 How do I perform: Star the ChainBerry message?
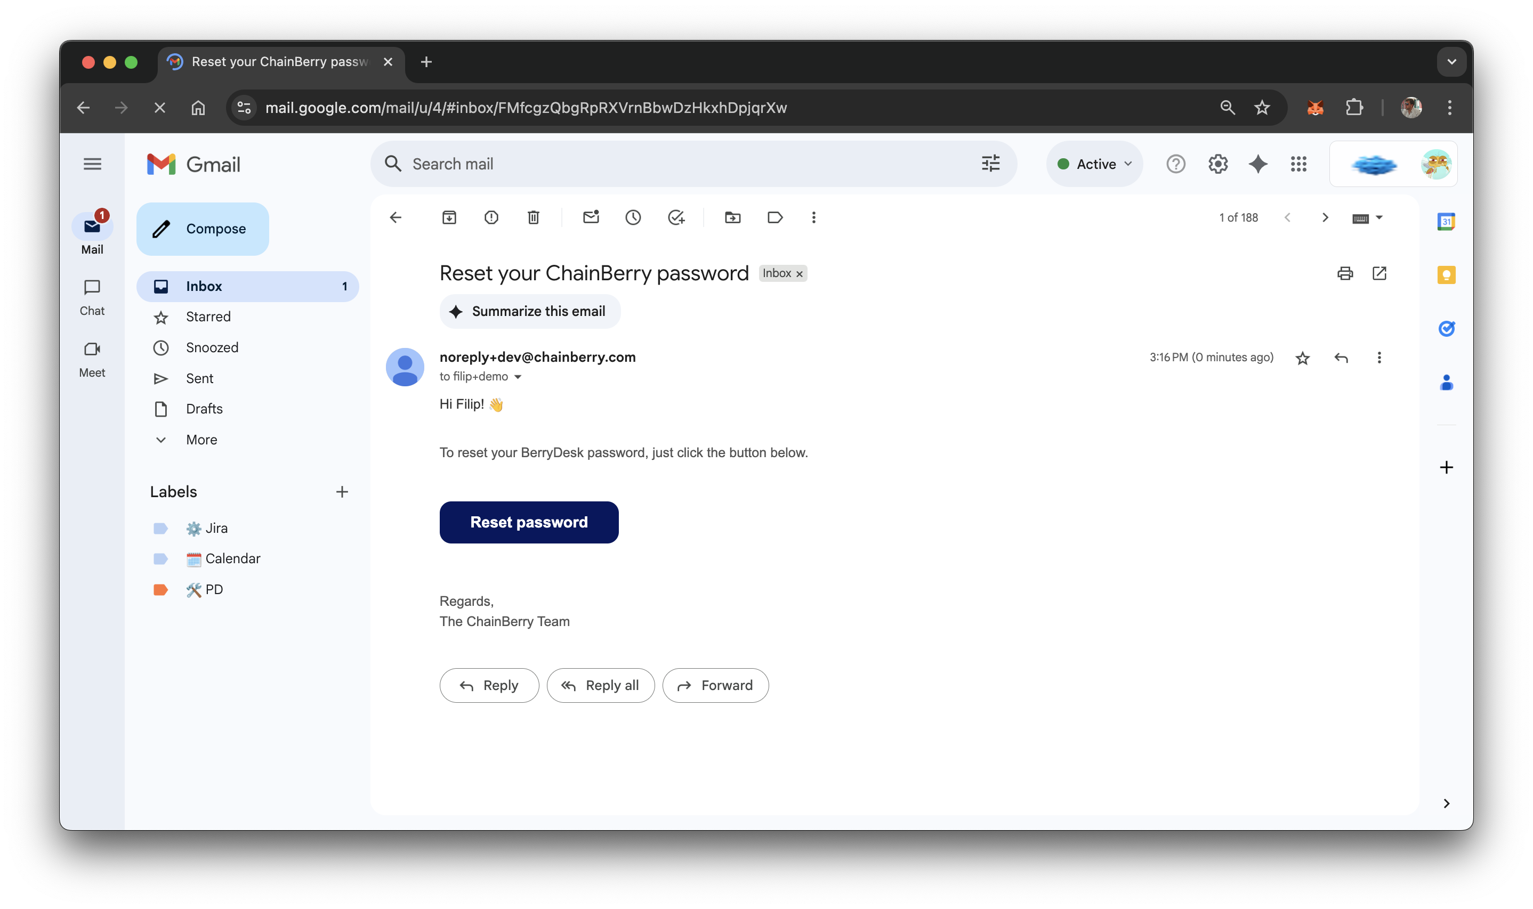(x=1302, y=358)
